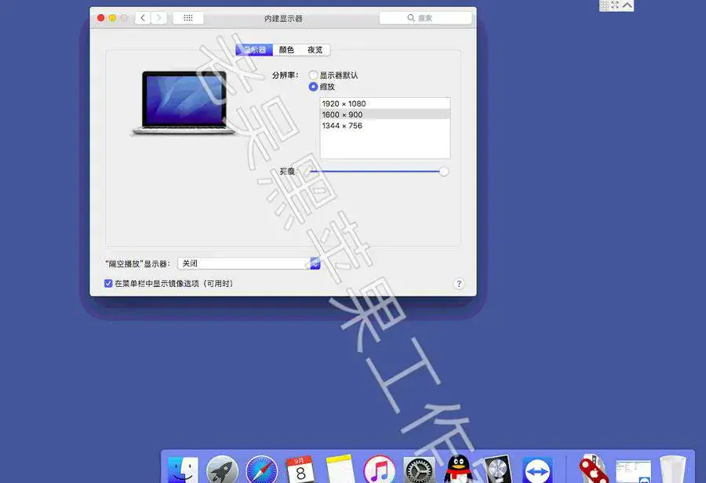
Task: Switch to the 显示器 tab
Action: tap(254, 49)
